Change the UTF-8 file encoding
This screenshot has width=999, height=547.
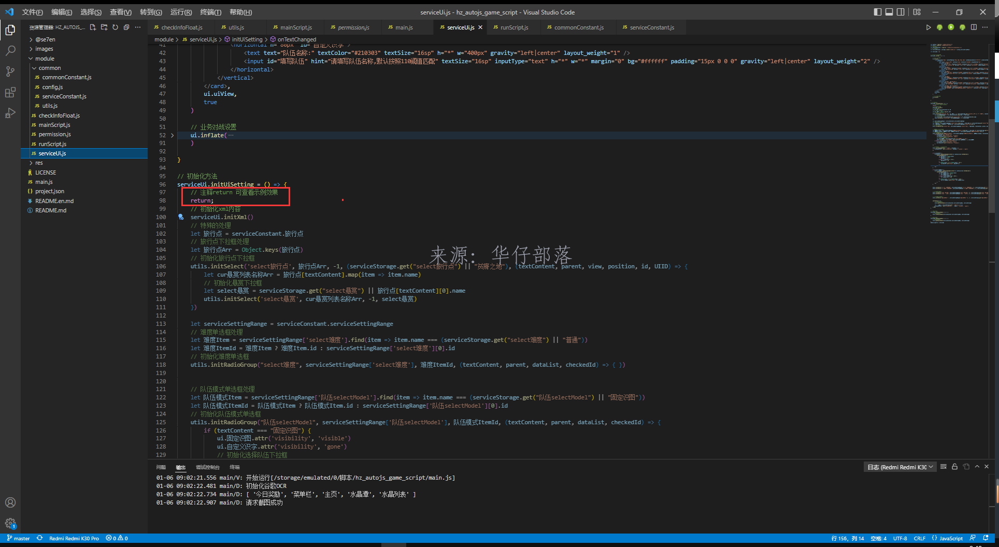[x=900, y=538]
